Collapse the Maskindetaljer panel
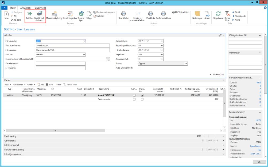The image size is (268, 167). point(260,112)
